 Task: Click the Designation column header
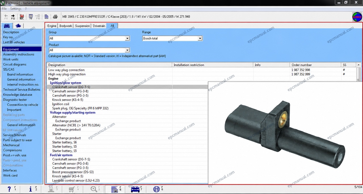pyautogui.click(x=109, y=65)
